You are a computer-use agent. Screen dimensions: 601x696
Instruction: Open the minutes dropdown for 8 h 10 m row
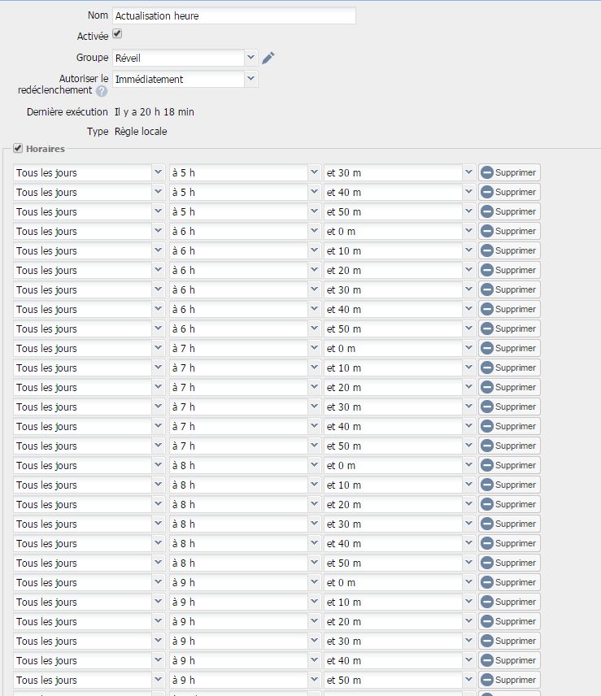(x=398, y=485)
